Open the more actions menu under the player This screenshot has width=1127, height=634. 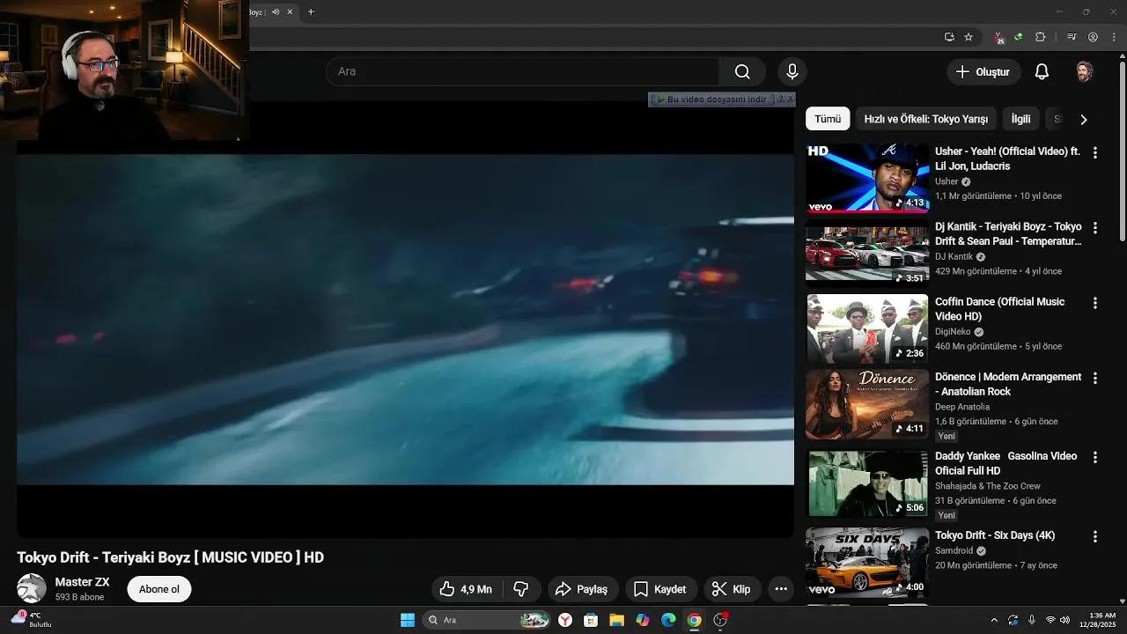[x=780, y=588]
